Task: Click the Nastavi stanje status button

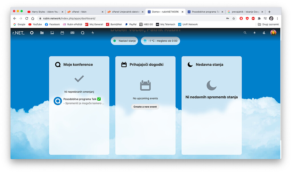Action: coord(124,41)
